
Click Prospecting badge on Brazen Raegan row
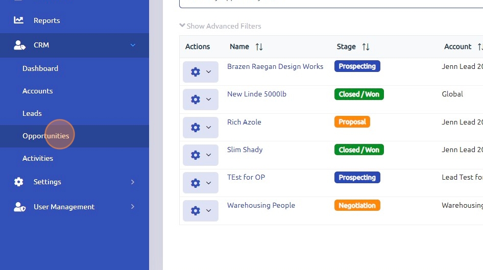357,66
